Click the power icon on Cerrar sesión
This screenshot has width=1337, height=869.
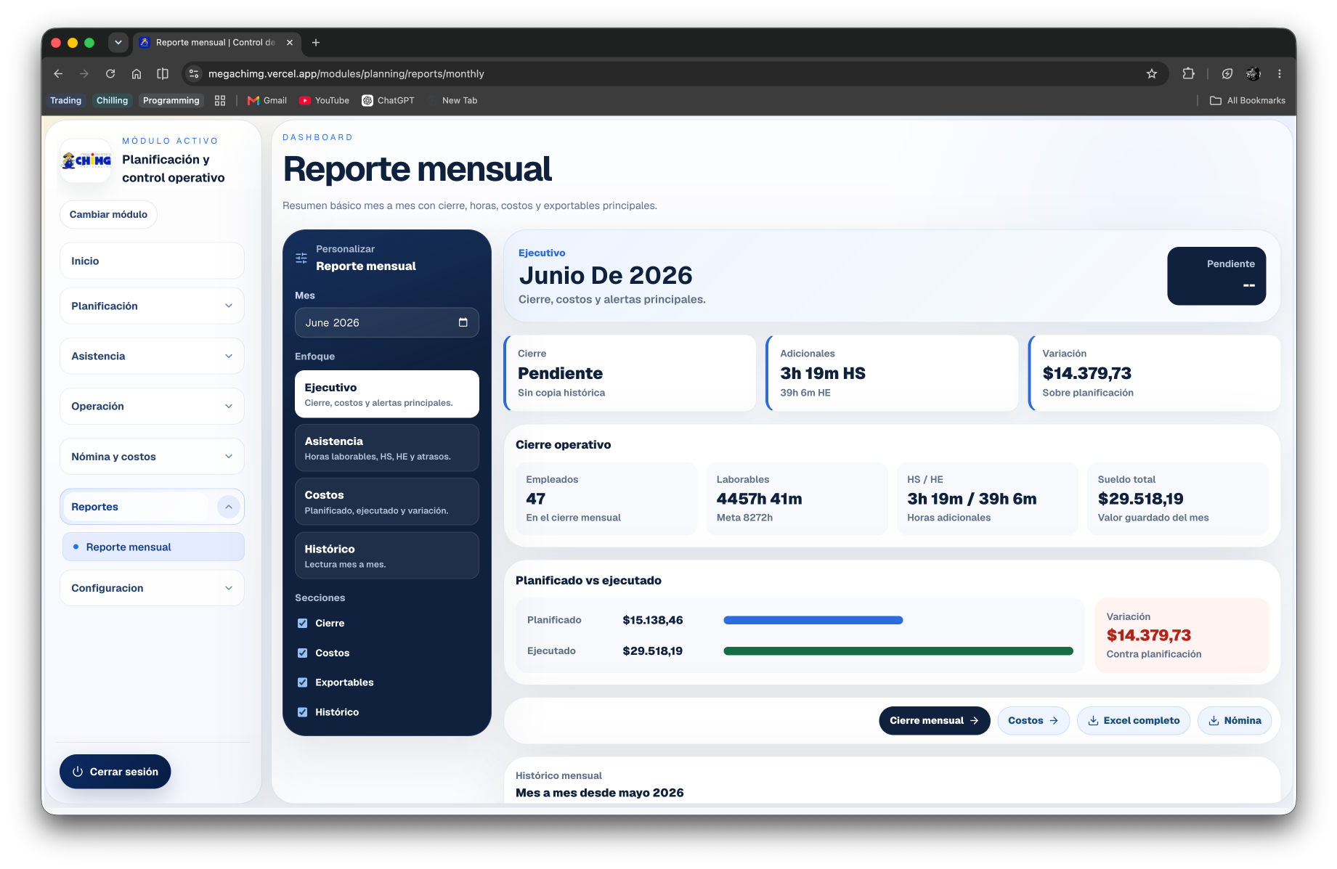click(x=78, y=772)
